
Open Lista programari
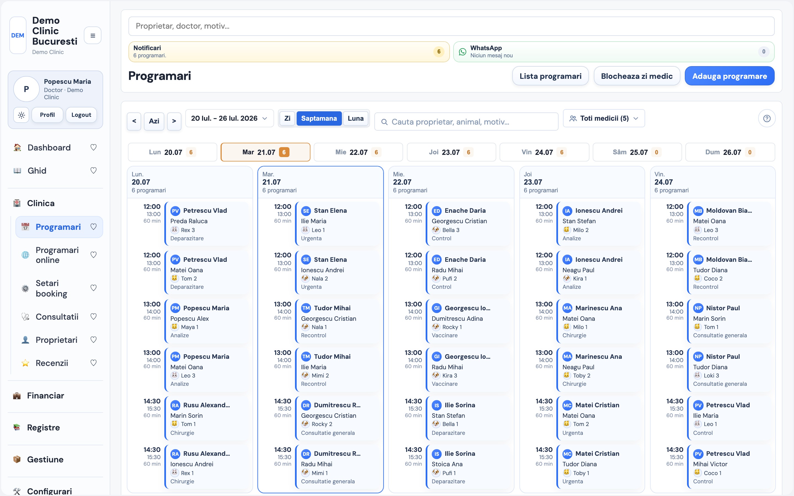click(x=550, y=76)
